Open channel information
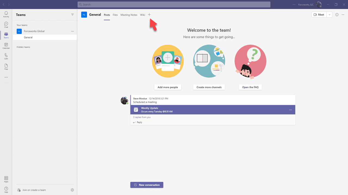 337,15
